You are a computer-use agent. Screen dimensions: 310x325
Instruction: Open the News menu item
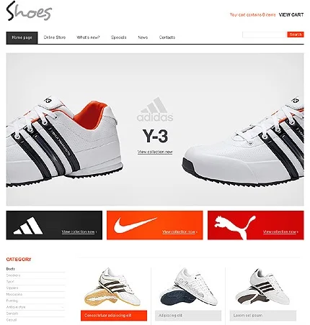click(x=143, y=37)
